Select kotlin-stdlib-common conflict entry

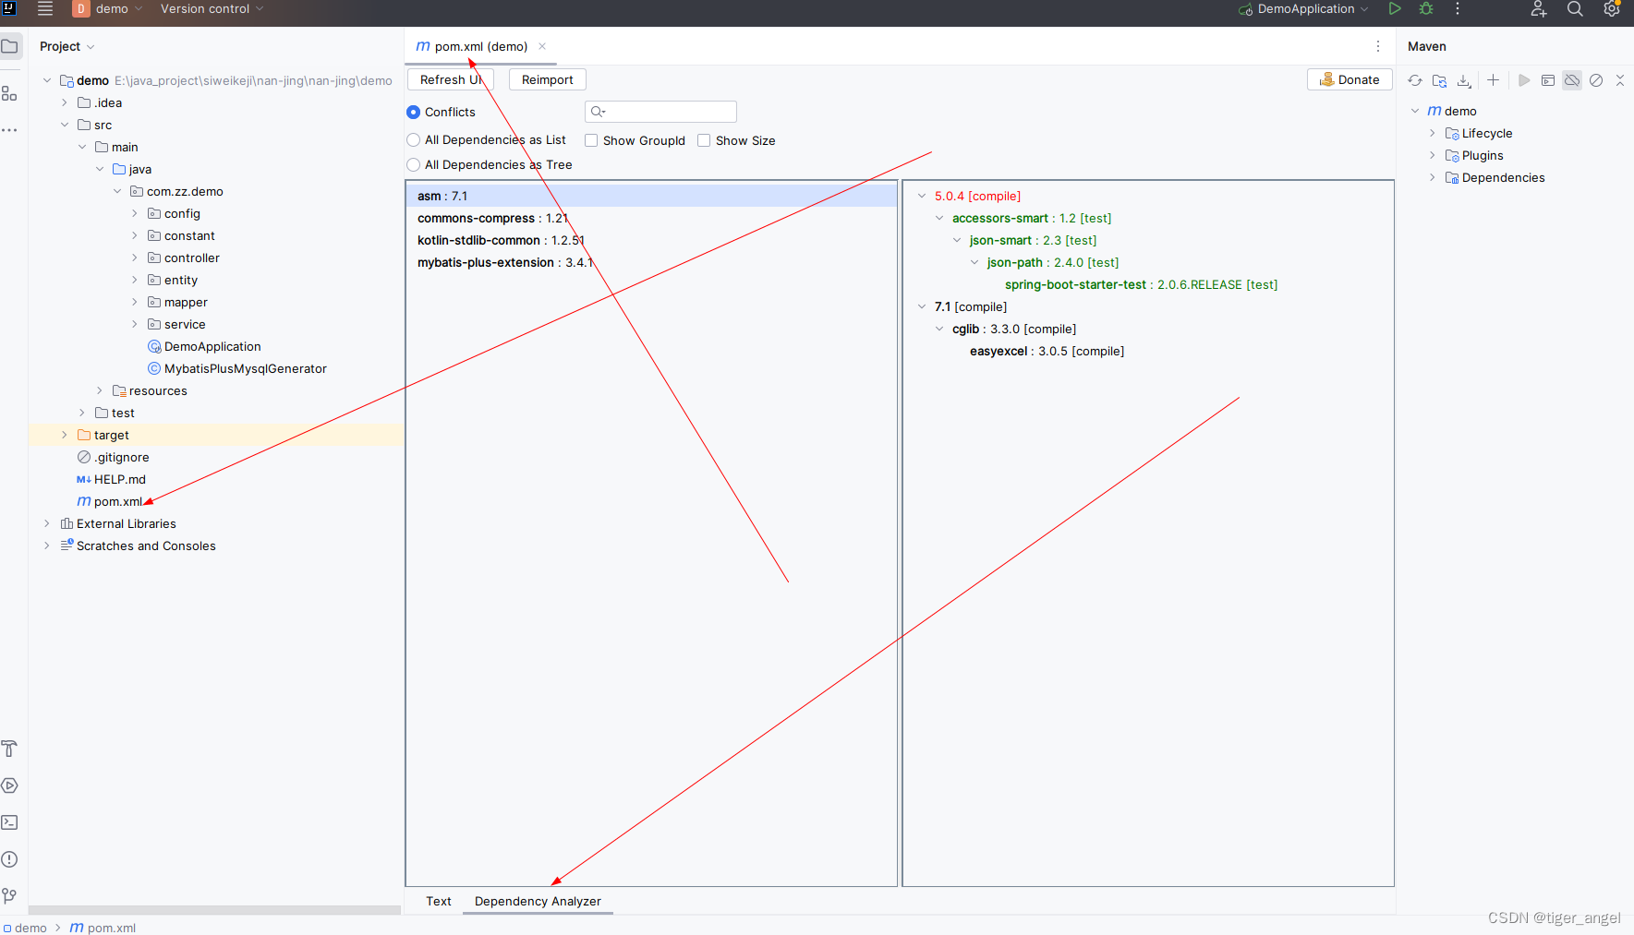pyautogui.click(x=651, y=240)
